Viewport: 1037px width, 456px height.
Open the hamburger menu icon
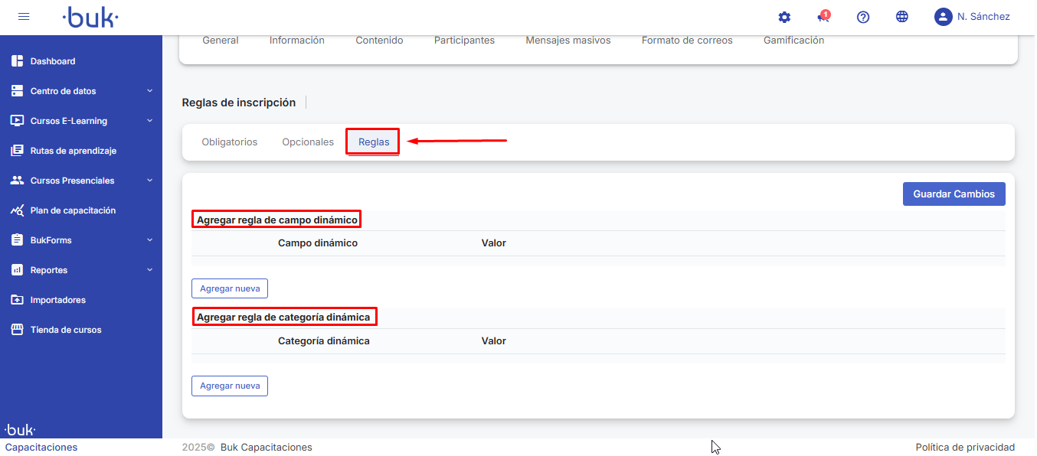tap(24, 17)
